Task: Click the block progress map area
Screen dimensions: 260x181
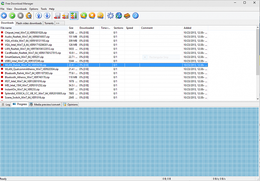Action: point(129,142)
